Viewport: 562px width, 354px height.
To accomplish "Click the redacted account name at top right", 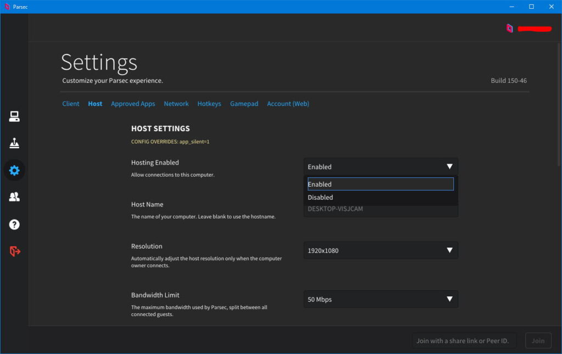I will pos(535,29).
